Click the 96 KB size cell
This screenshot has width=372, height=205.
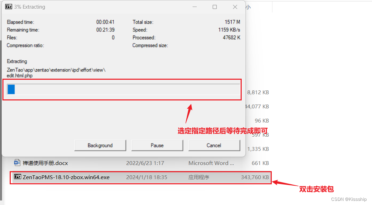[x=262, y=121]
